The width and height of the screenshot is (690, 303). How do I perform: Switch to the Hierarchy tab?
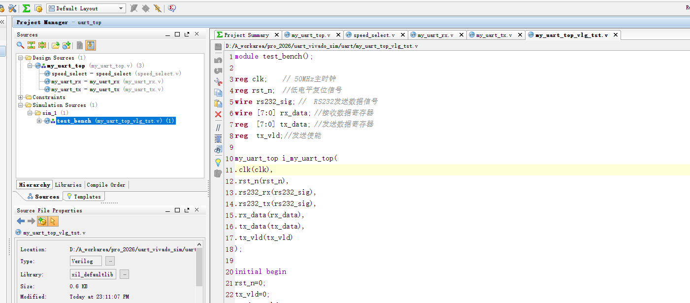pyautogui.click(x=34, y=185)
